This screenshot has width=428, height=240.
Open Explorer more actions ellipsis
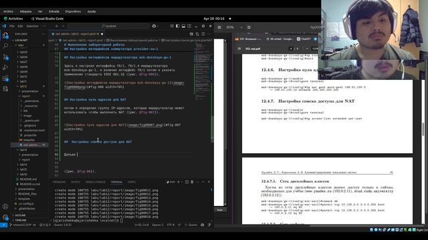tap(43, 34)
